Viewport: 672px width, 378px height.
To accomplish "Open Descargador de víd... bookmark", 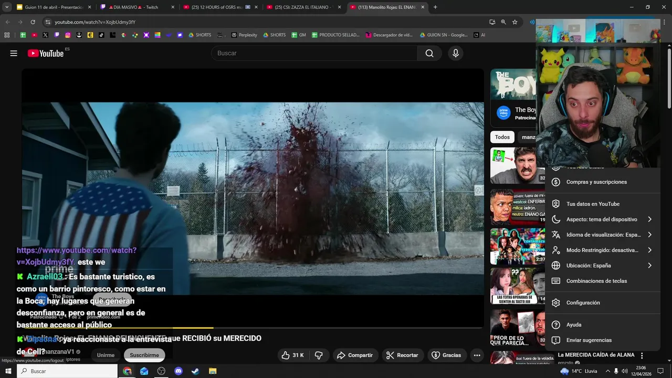I will tap(390, 35).
